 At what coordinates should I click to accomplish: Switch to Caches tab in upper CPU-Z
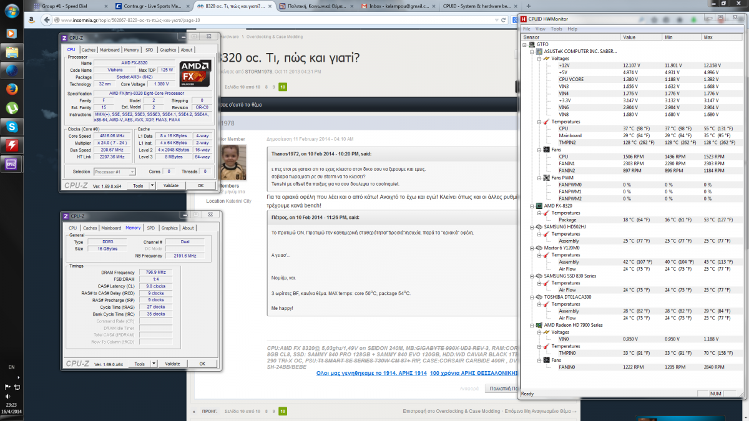point(89,50)
